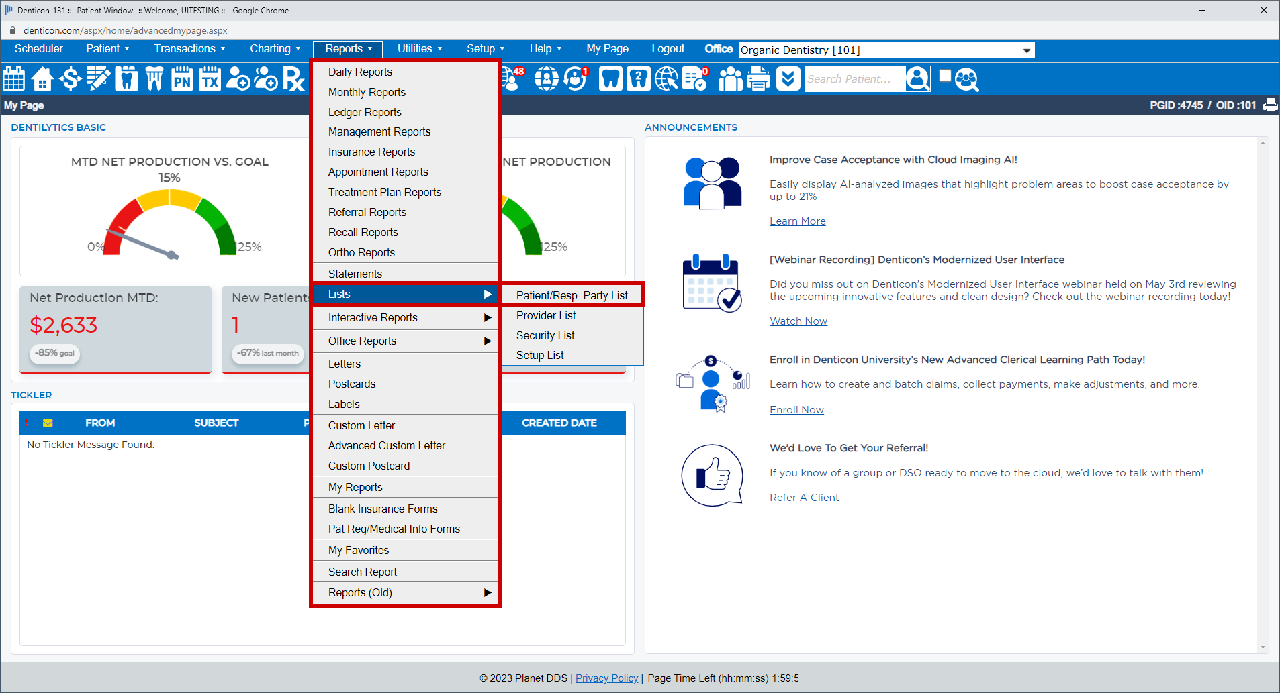This screenshot has width=1280, height=693.
Task: Click the two-person add patient icon
Action: pos(266,78)
